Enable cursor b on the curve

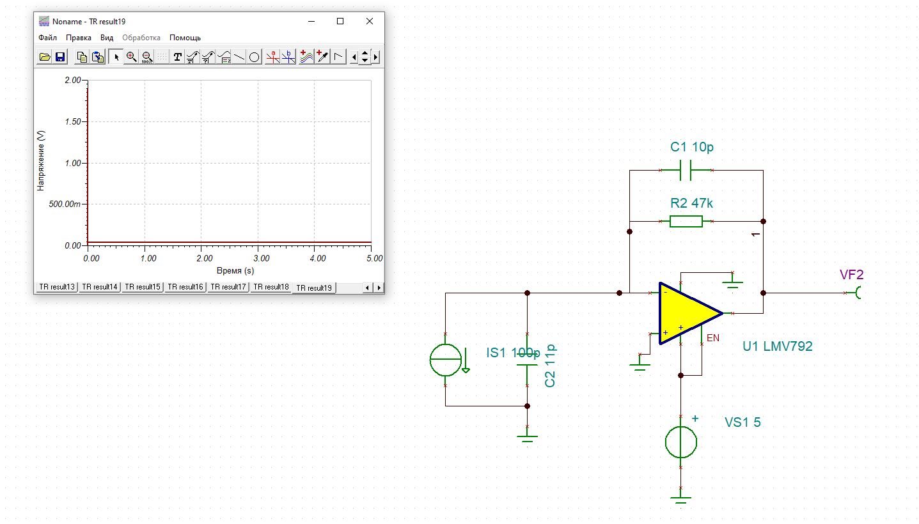pos(288,57)
